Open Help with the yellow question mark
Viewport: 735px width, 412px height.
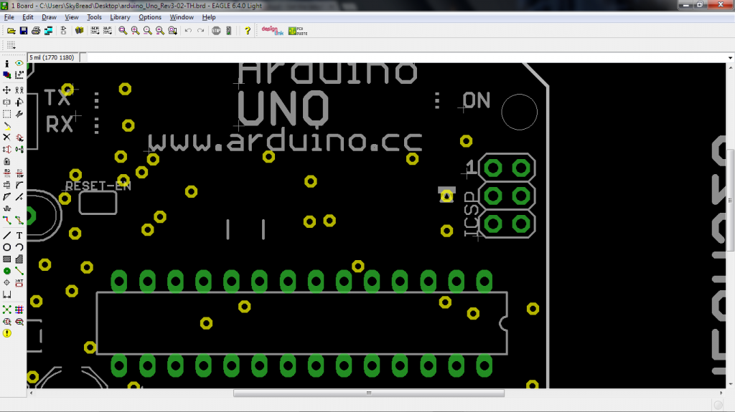point(248,31)
